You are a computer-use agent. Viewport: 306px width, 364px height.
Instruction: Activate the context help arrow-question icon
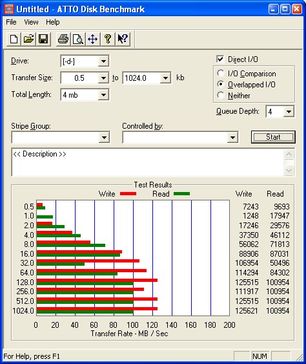123,39
